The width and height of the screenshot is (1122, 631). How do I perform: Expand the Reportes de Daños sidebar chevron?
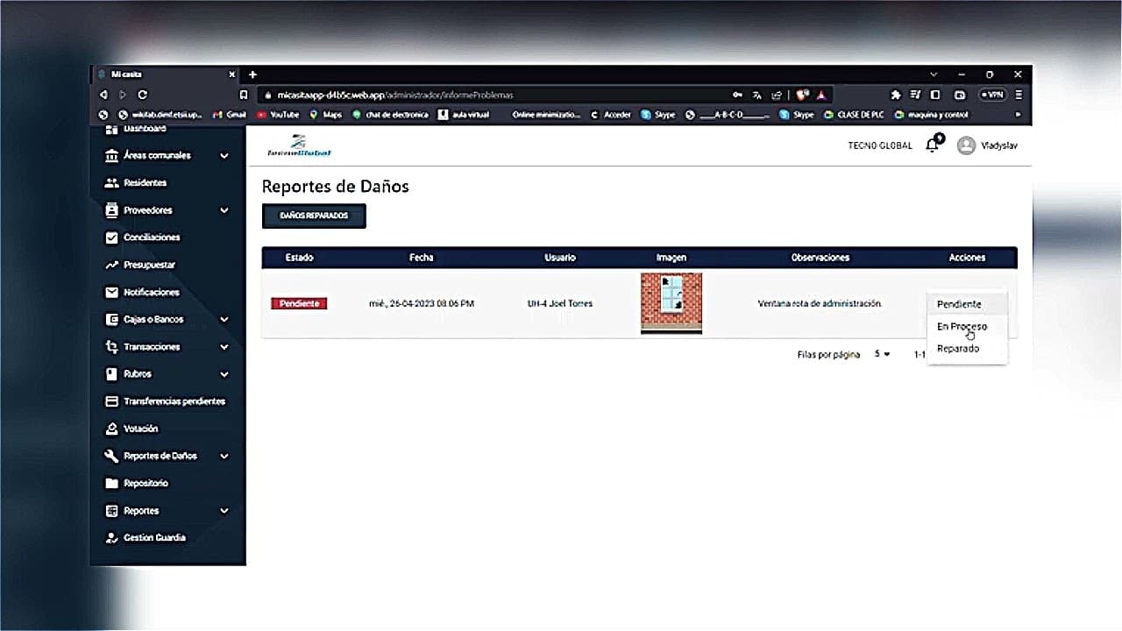[224, 456]
